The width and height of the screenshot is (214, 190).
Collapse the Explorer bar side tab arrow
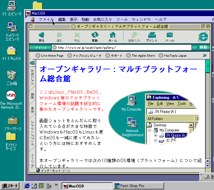(33, 63)
